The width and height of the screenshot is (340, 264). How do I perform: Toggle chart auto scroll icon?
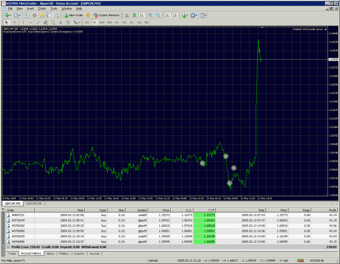click(168, 15)
